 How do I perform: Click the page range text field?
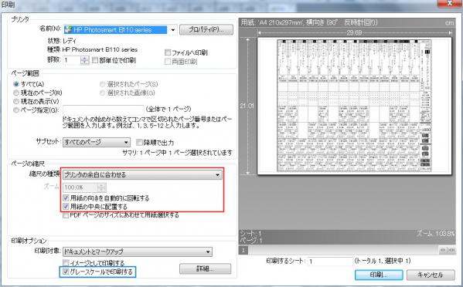(x=103, y=110)
